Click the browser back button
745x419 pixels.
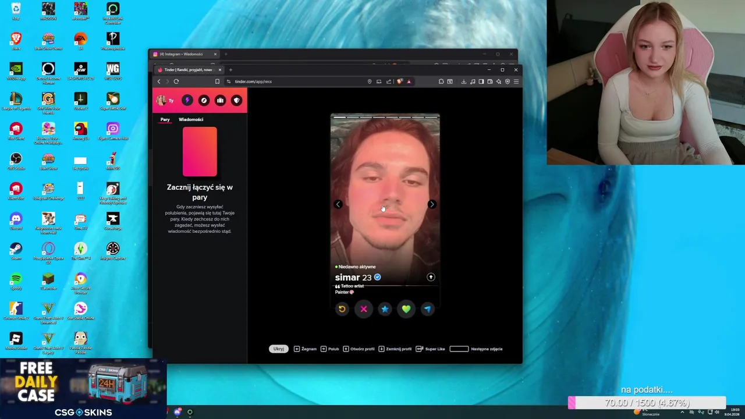click(159, 81)
